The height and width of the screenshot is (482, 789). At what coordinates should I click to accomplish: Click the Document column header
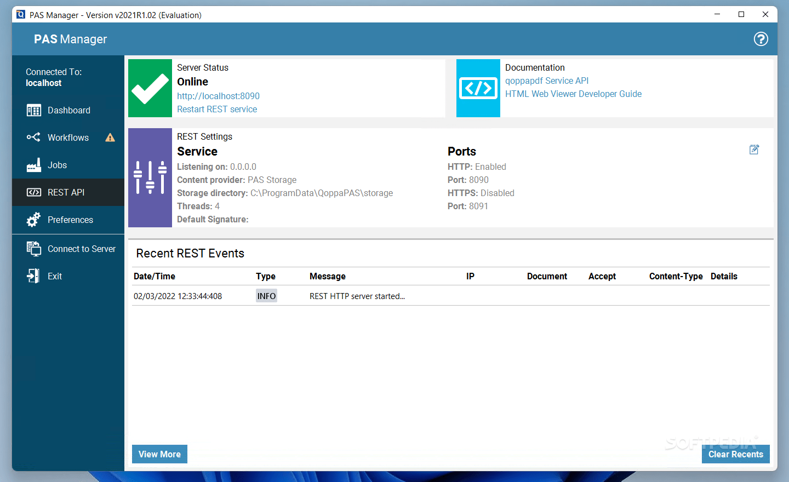[x=547, y=276]
